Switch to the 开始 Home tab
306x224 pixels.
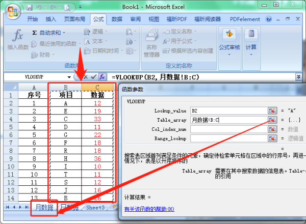pyautogui.click(x=33, y=19)
